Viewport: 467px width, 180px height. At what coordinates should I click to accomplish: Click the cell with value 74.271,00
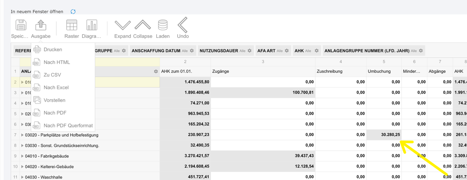pyautogui.click(x=185, y=103)
